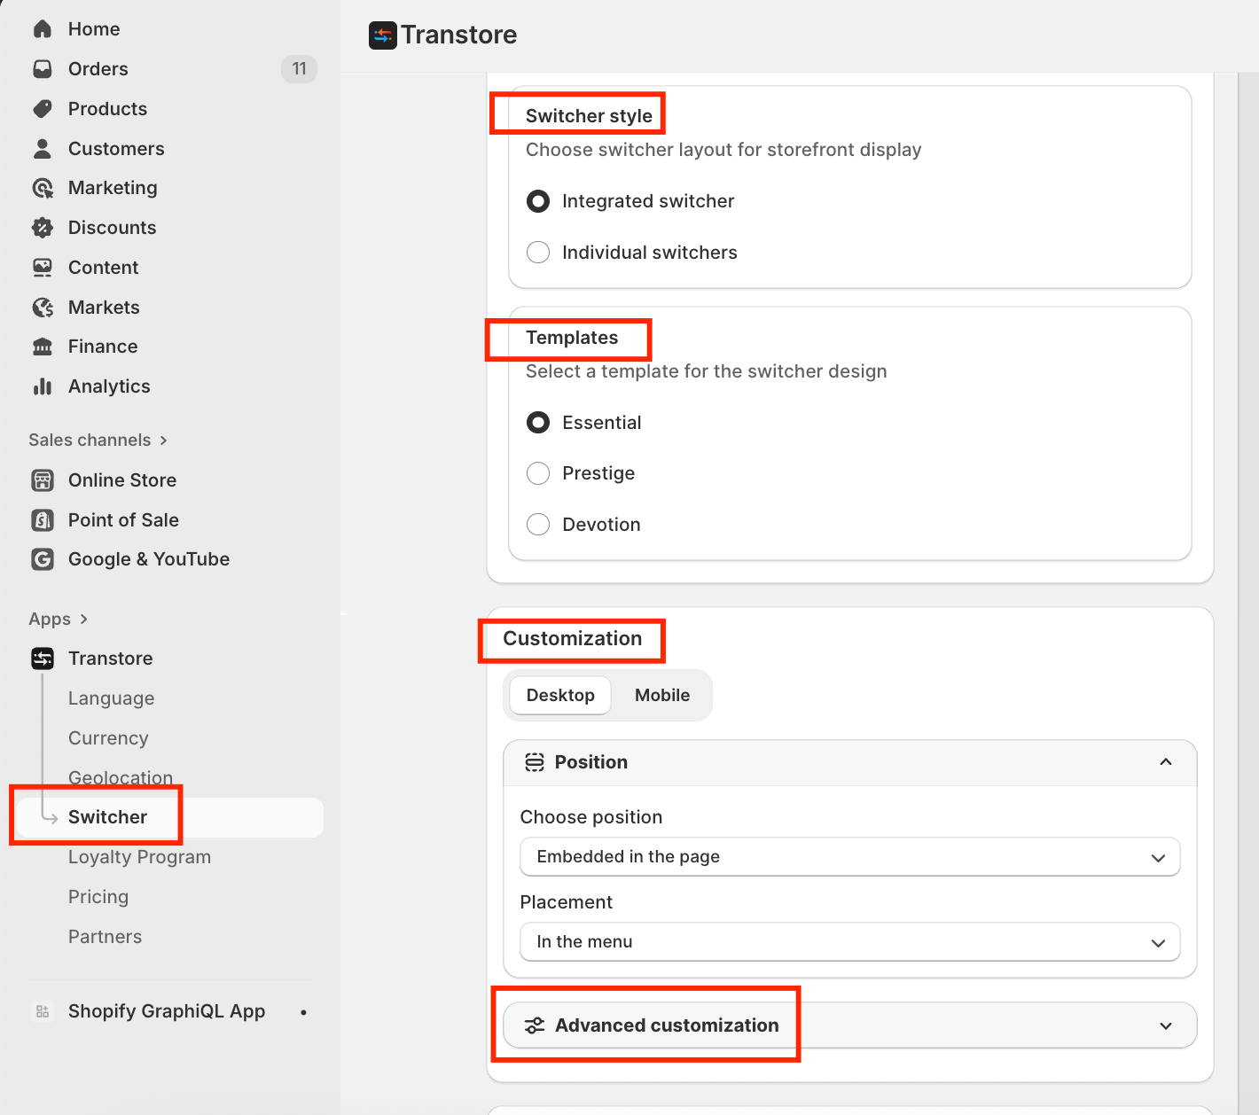Click the Choose position label
Viewport: 1259px width, 1115px height.
pyautogui.click(x=591, y=817)
